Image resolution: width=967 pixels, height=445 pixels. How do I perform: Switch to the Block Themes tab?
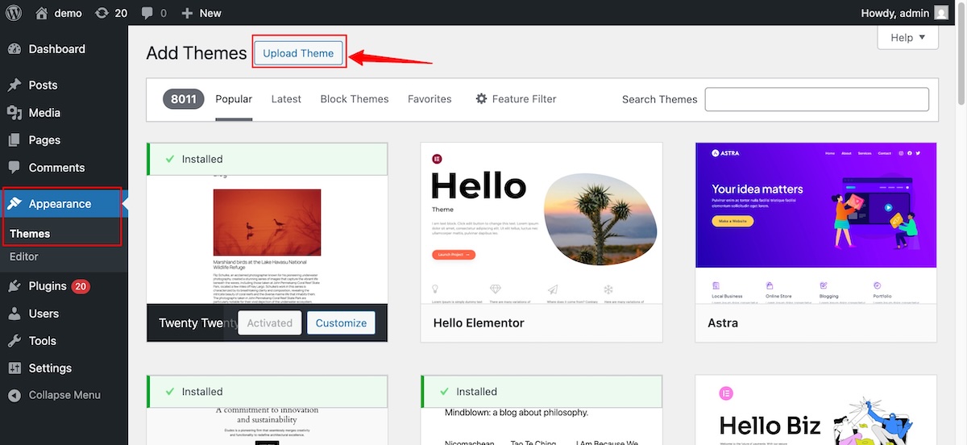[x=355, y=99]
